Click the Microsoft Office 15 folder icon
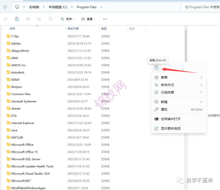 point(9,152)
